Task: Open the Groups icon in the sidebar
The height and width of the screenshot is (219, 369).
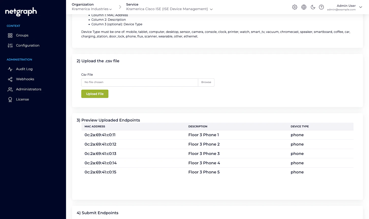Action: [10, 35]
